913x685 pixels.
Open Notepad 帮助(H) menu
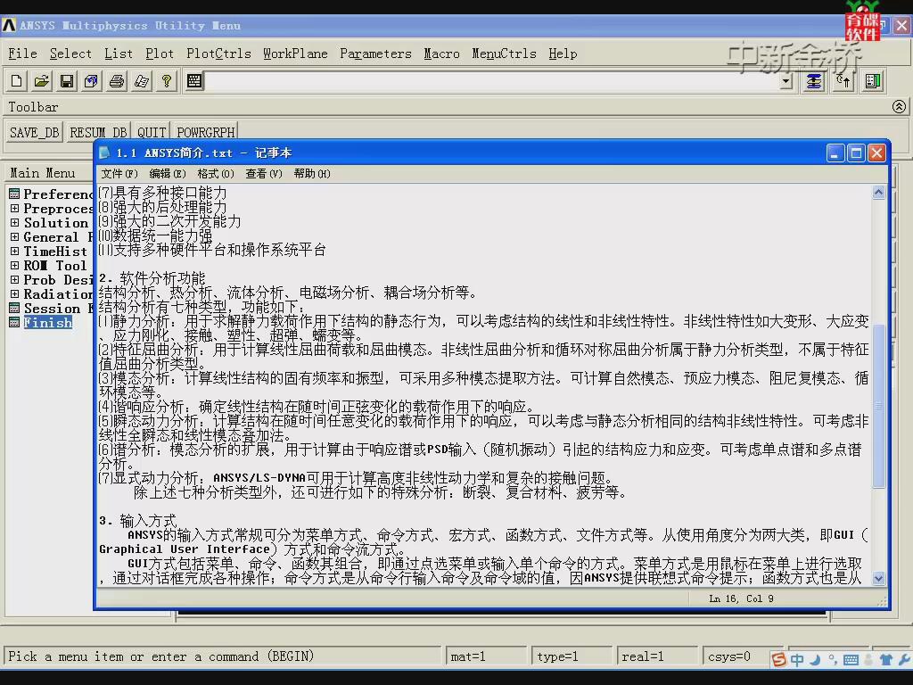coord(312,174)
